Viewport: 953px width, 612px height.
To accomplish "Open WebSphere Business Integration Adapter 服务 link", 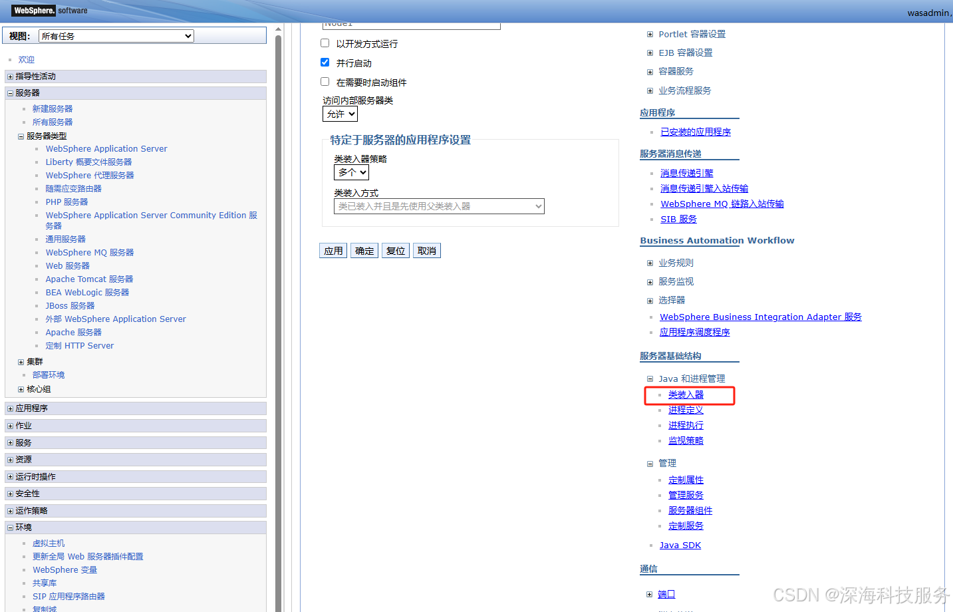I will [761, 317].
